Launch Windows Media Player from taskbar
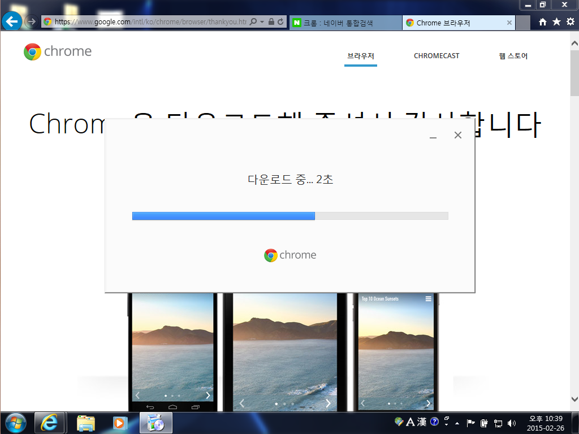 120,423
